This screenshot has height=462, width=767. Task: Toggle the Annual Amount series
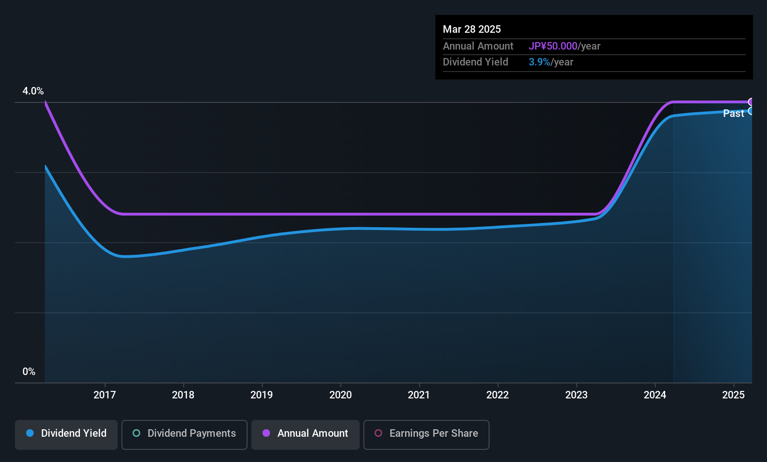click(x=305, y=435)
